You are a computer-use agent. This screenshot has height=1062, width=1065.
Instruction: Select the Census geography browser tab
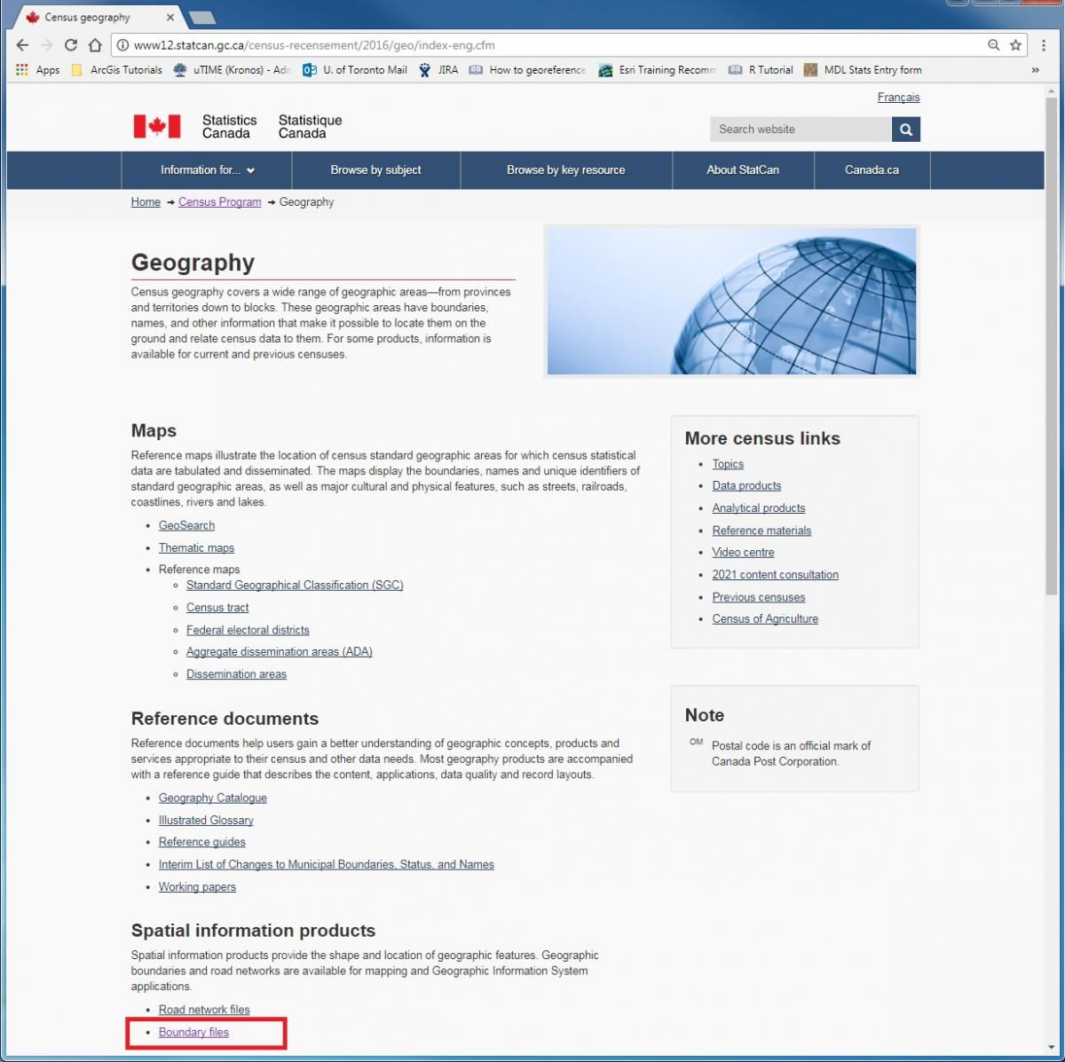(x=99, y=17)
